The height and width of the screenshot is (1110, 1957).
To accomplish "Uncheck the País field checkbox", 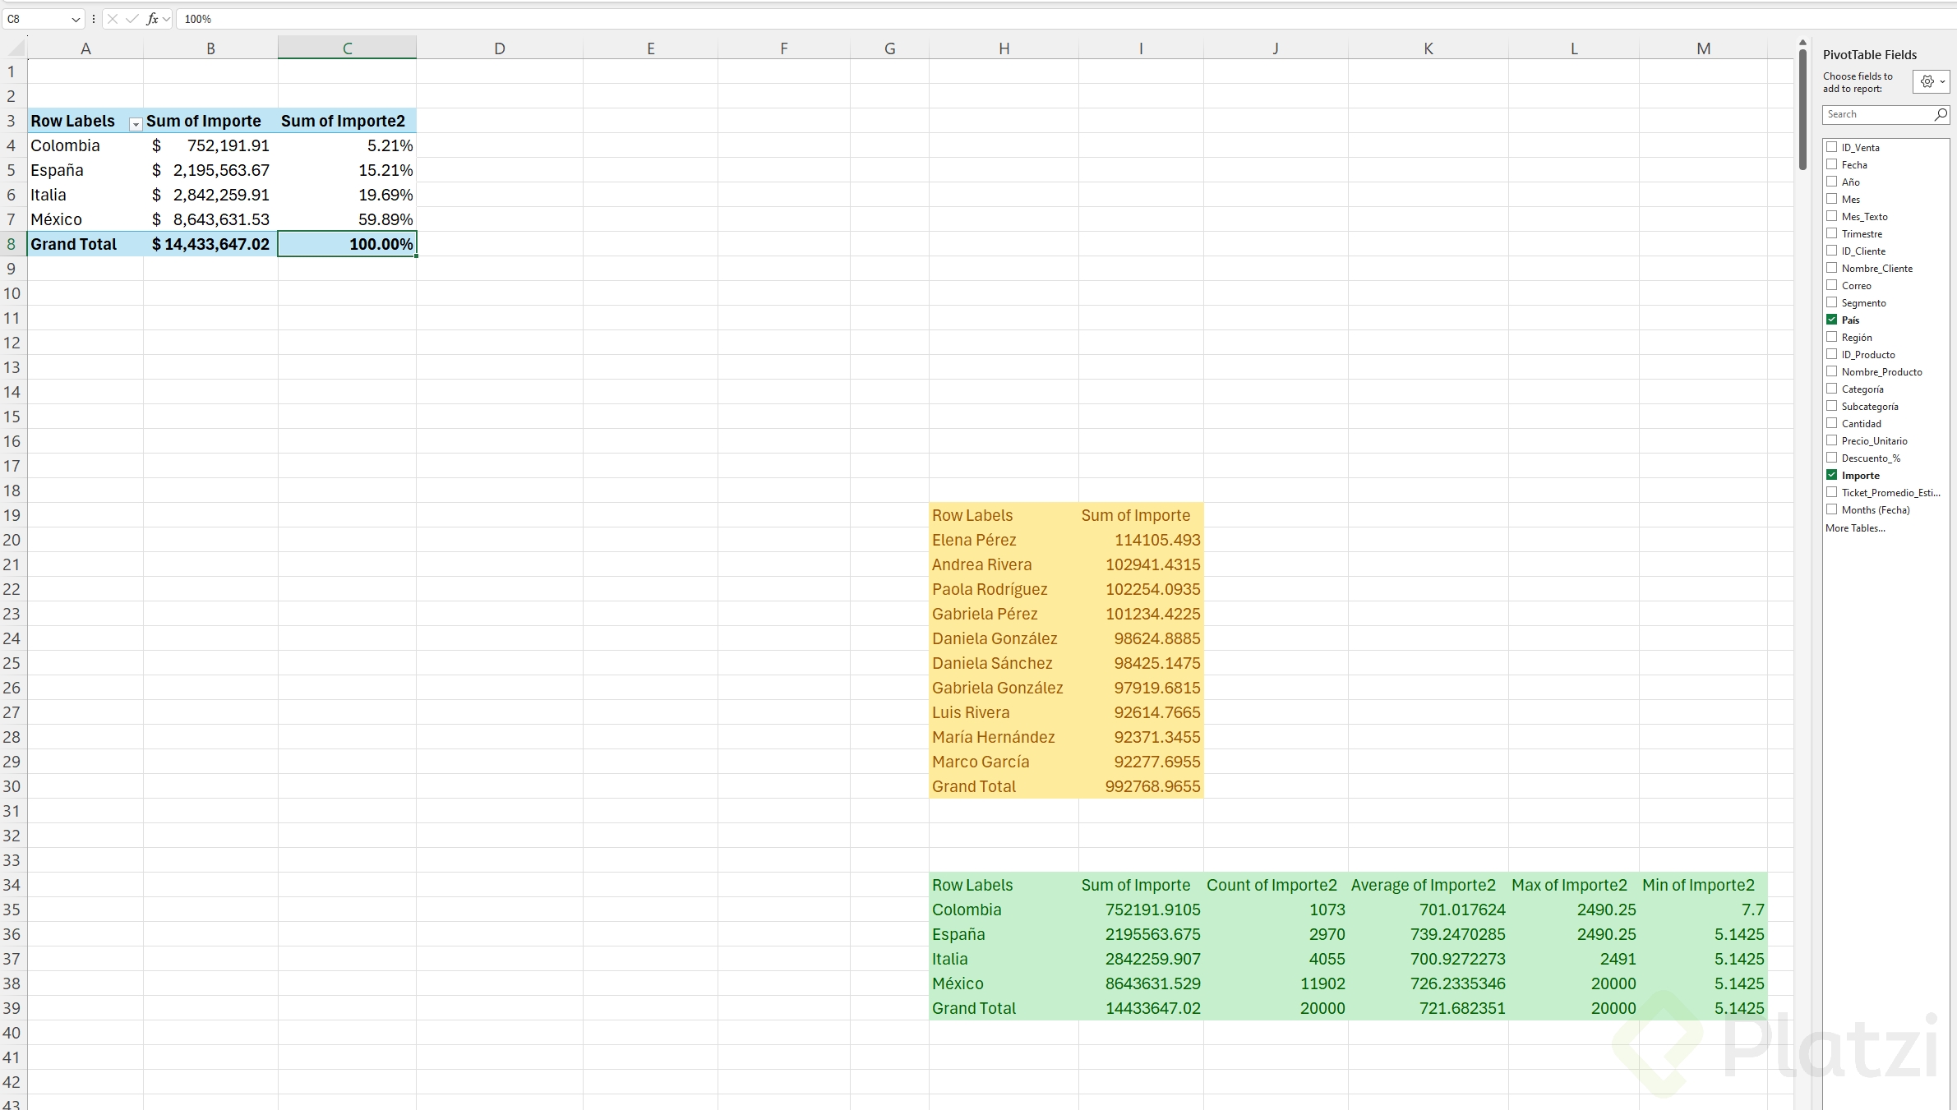I will pos(1831,320).
